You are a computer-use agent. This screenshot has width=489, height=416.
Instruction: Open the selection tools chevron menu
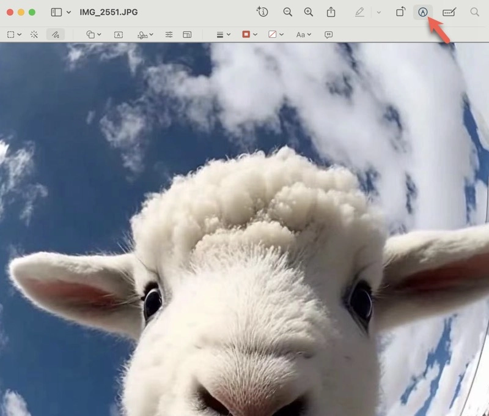click(x=18, y=34)
